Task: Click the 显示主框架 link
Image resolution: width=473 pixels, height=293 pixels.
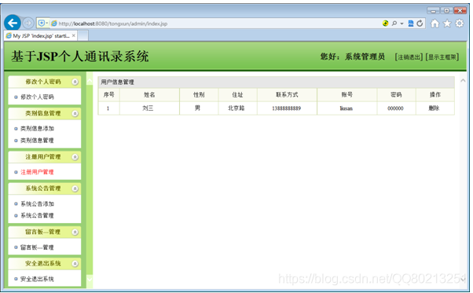Action: (442, 57)
